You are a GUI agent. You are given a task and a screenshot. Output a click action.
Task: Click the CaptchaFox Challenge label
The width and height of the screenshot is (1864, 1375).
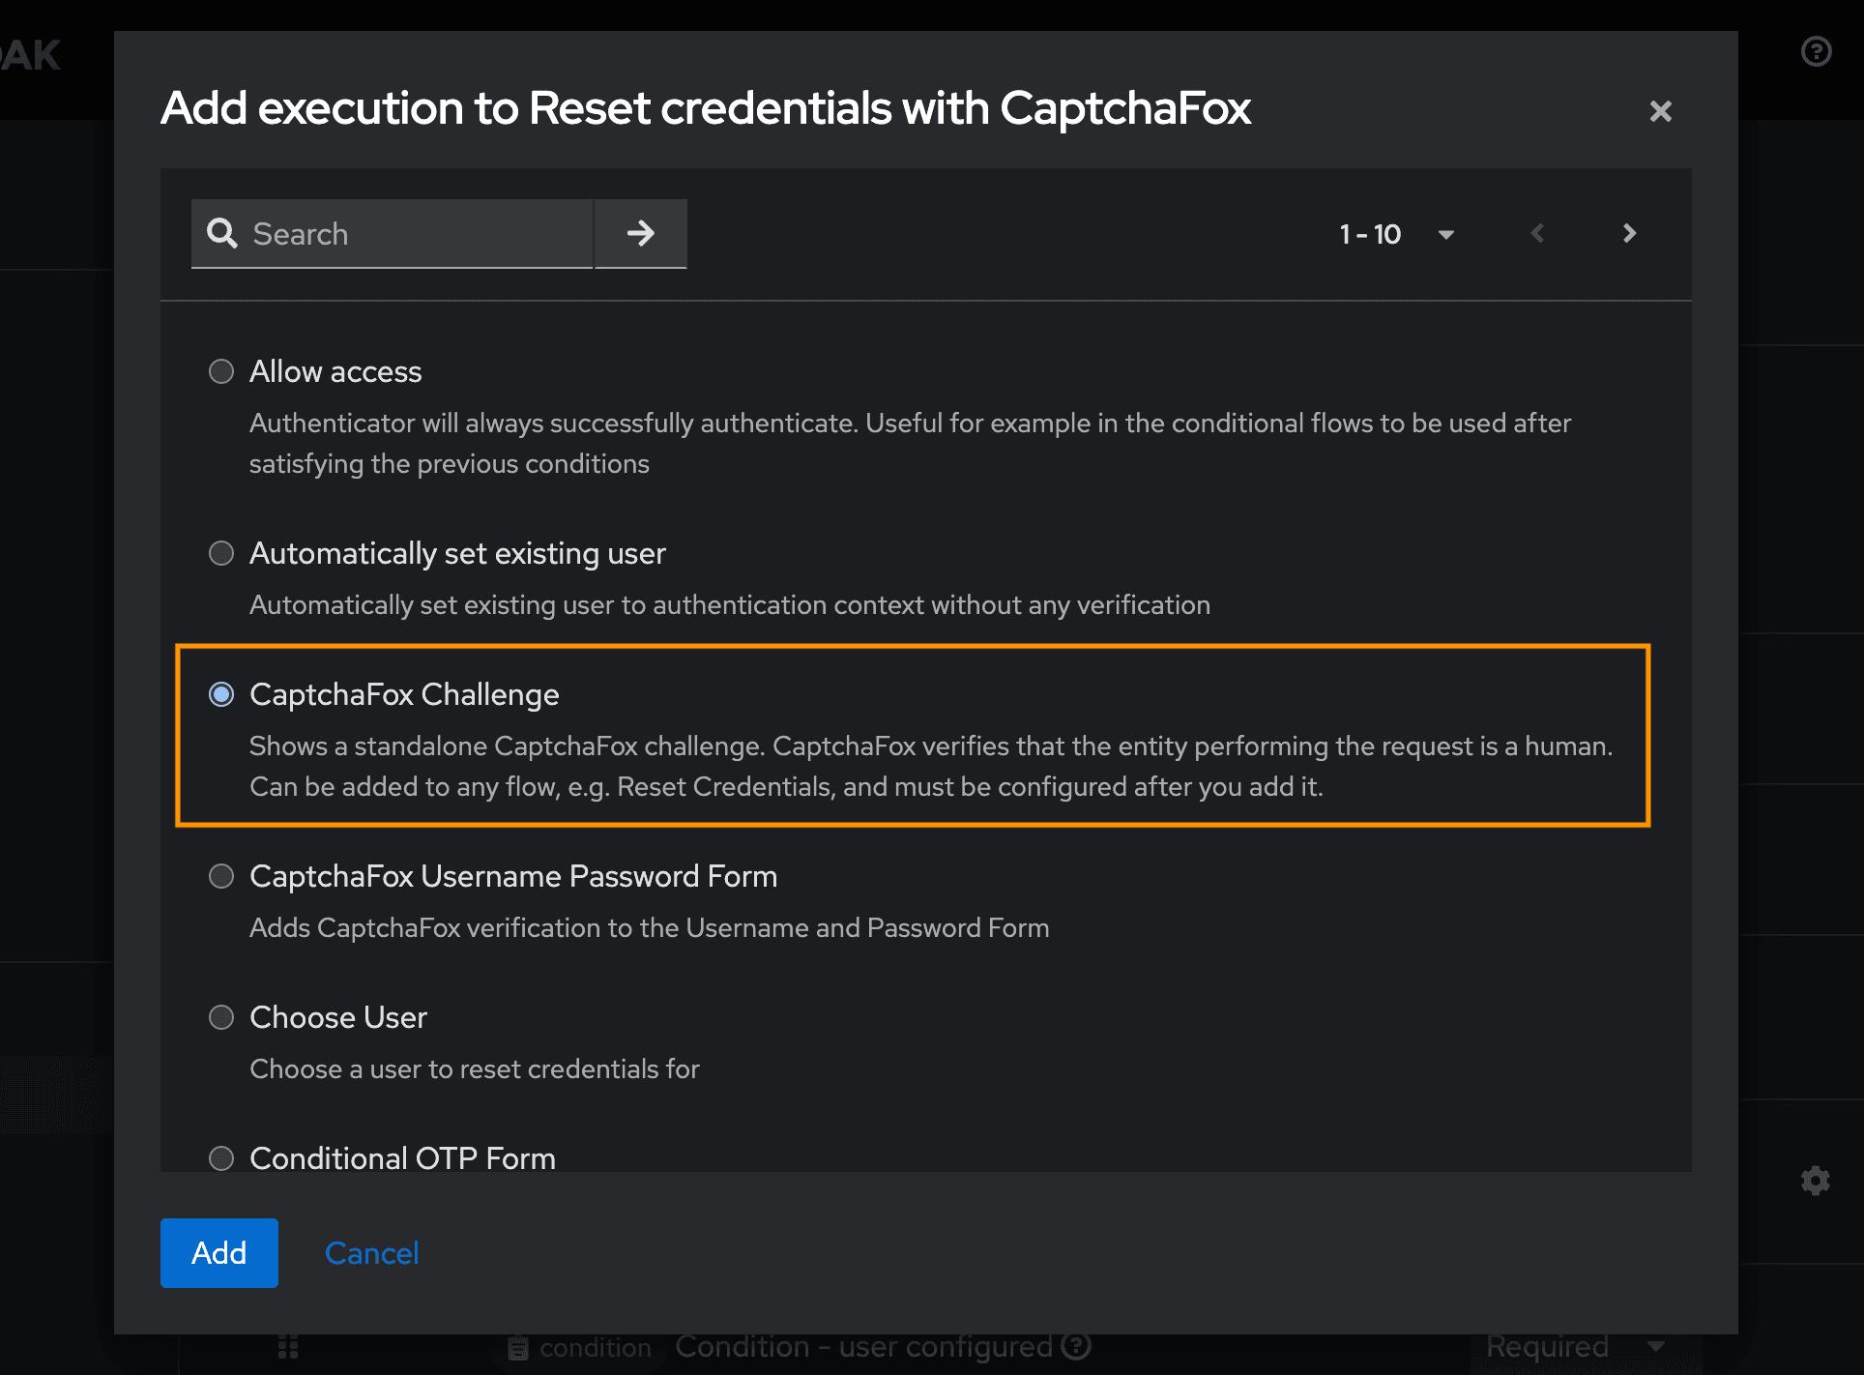point(404,694)
